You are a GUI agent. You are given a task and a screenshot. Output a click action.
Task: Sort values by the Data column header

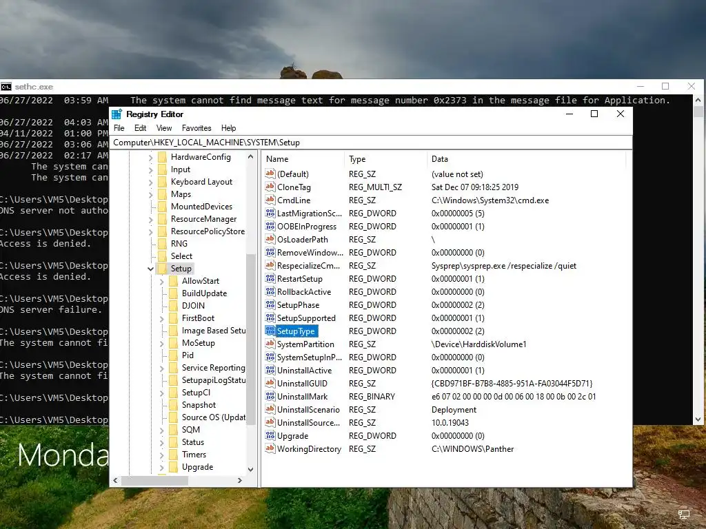[x=526, y=159]
